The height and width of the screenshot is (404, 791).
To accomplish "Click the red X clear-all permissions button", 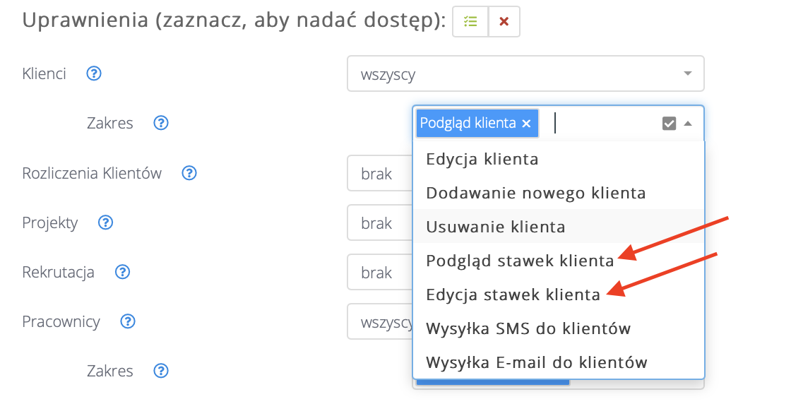I will (504, 22).
